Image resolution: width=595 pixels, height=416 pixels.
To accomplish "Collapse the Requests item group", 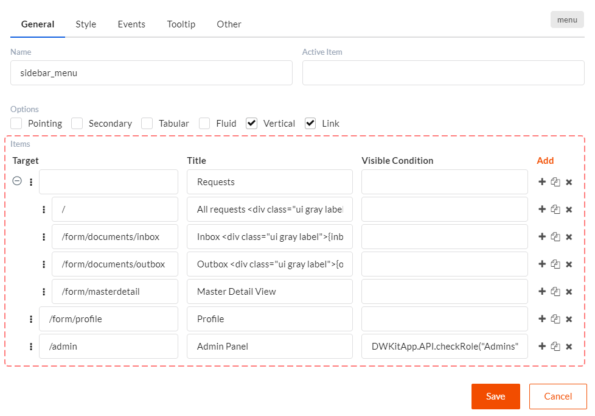I will pyautogui.click(x=17, y=181).
